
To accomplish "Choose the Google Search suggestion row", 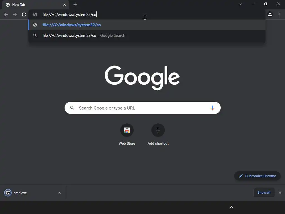I will tap(147, 35).
